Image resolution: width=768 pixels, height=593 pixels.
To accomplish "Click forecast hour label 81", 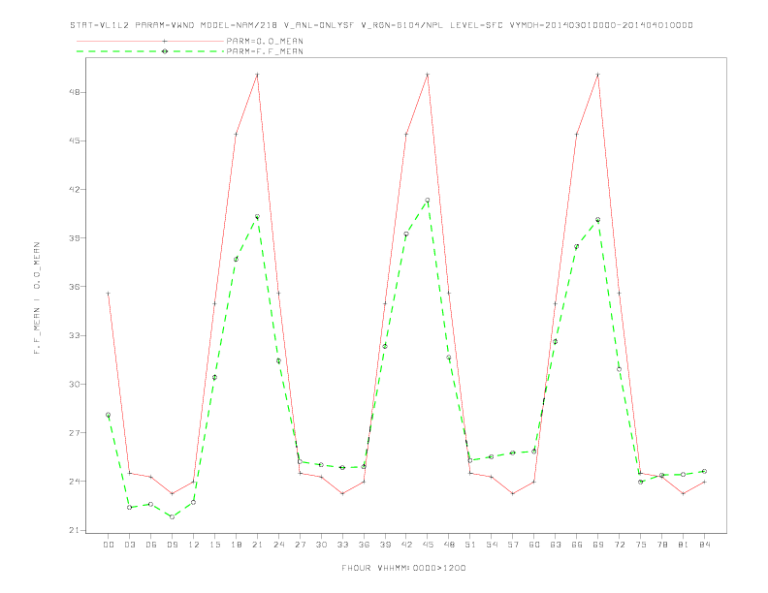I will tap(684, 545).
